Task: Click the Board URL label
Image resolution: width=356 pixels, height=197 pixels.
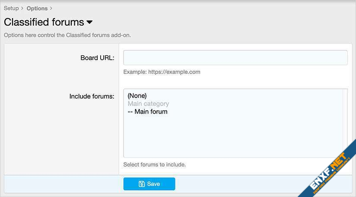Action: [97, 58]
